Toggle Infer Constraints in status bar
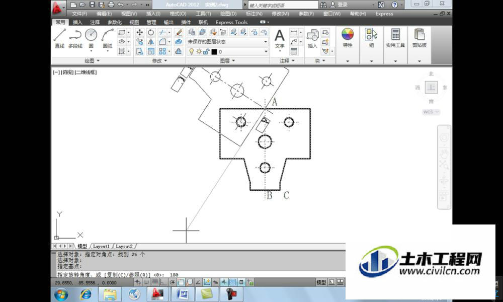Image resolution: width=503 pixels, height=302 pixels. tap(138, 282)
